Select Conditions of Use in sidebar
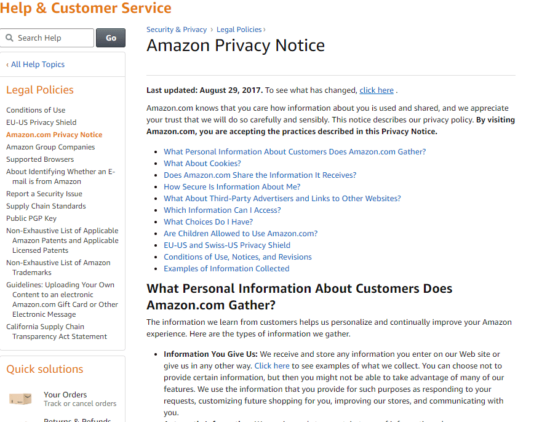542x422 pixels. click(x=36, y=110)
